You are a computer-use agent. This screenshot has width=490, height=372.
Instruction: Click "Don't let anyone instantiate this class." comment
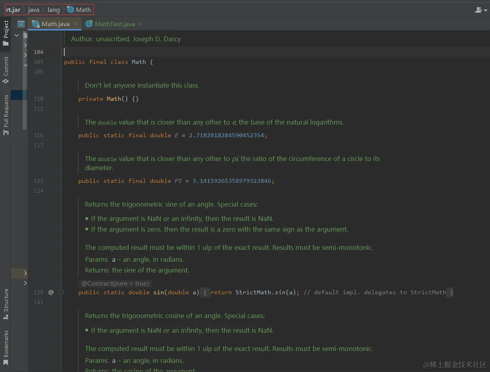142,85
